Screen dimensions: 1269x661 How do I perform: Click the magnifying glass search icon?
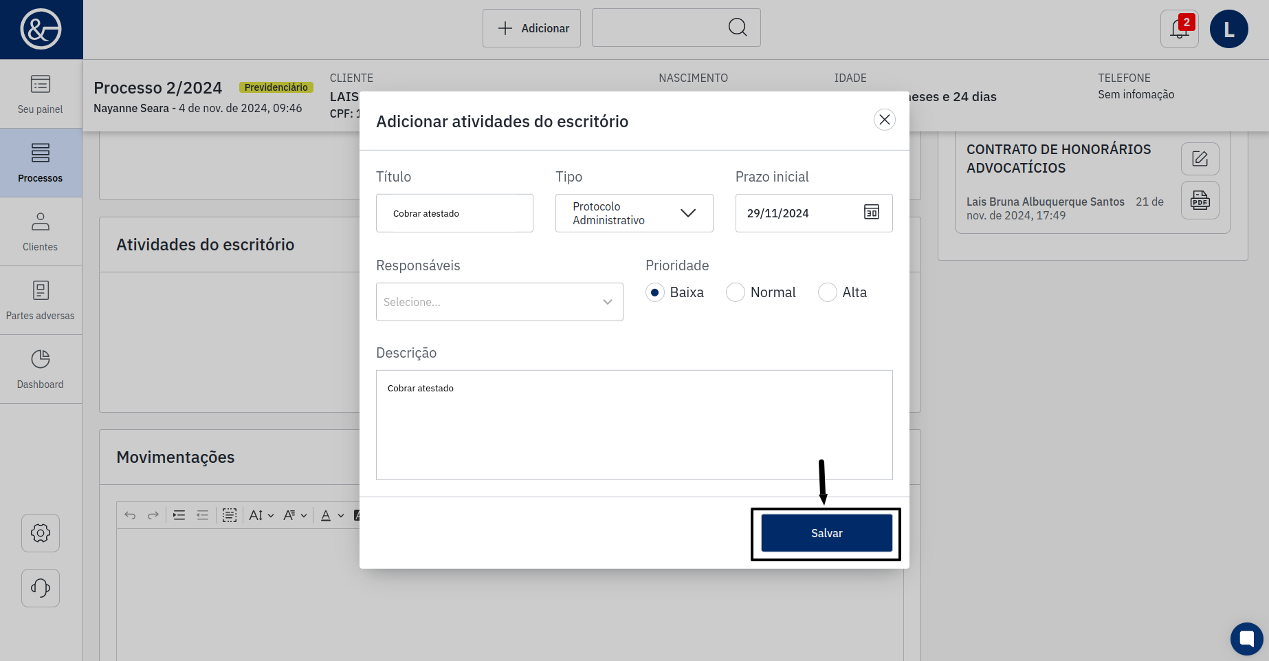[x=738, y=28]
